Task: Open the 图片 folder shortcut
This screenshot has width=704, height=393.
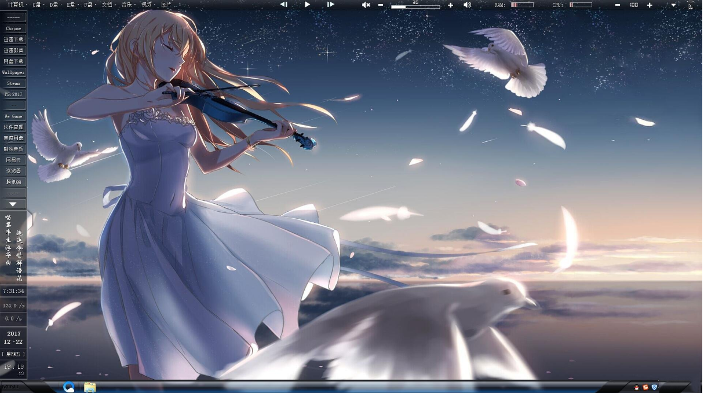Action: [x=166, y=5]
